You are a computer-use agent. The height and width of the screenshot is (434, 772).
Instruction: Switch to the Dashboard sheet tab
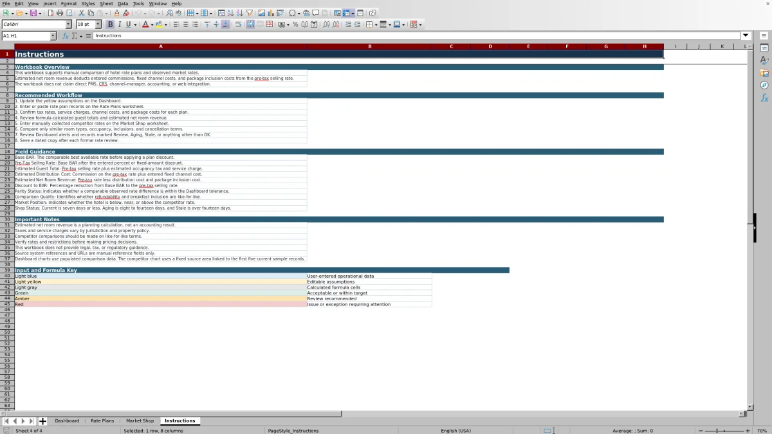67,421
